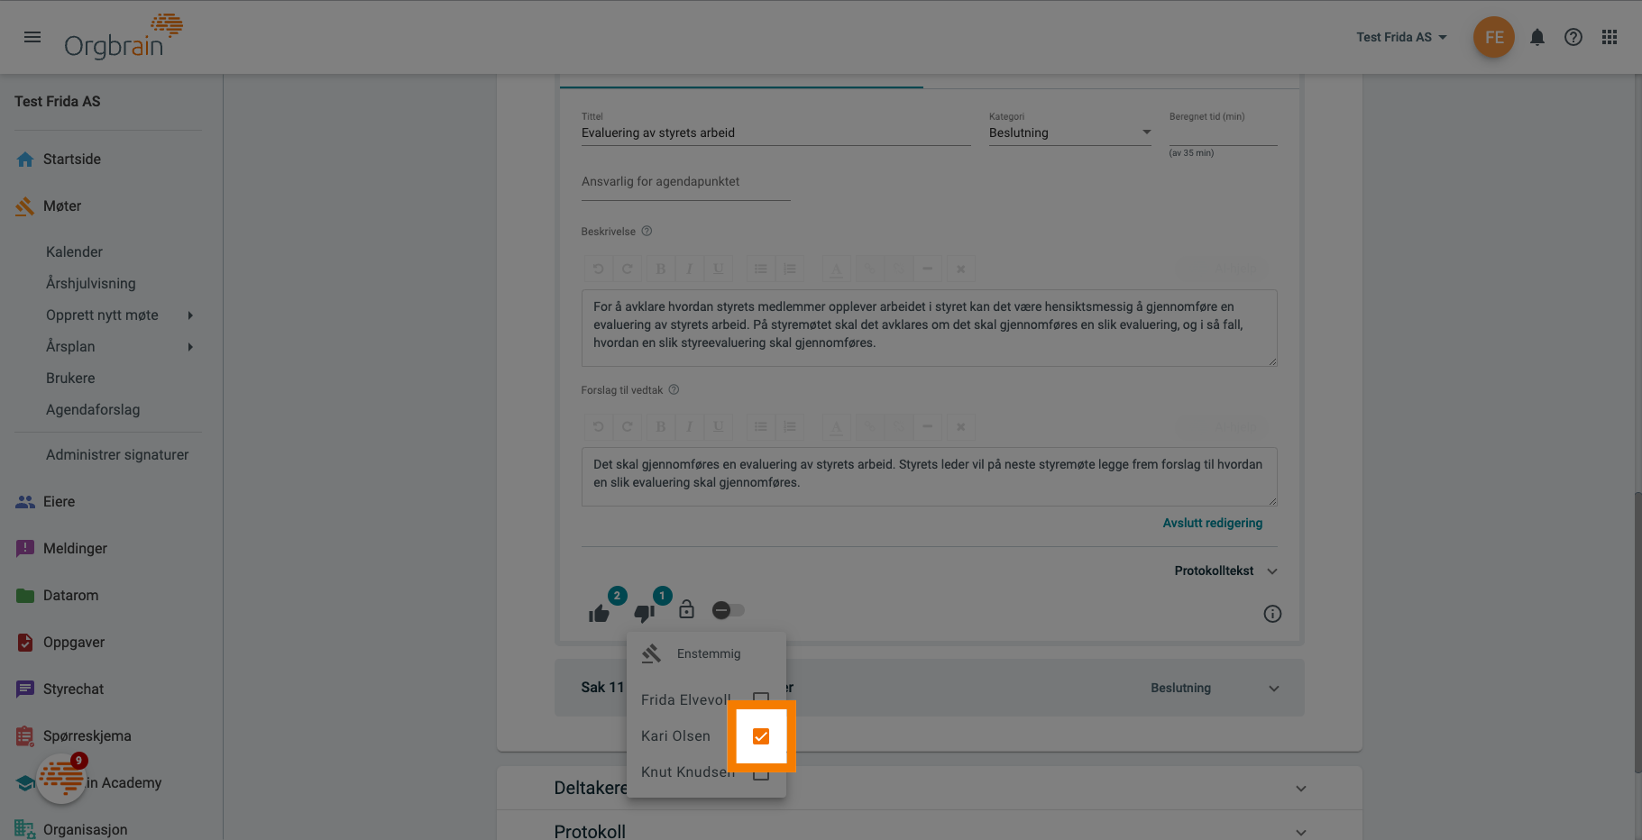Click Undo in the Beskrivelse toolbar
Image resolution: width=1642 pixels, height=840 pixels.
[x=598, y=269]
